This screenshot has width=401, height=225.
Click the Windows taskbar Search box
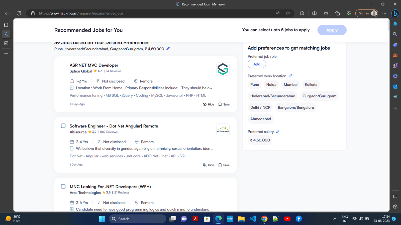pos(138,219)
